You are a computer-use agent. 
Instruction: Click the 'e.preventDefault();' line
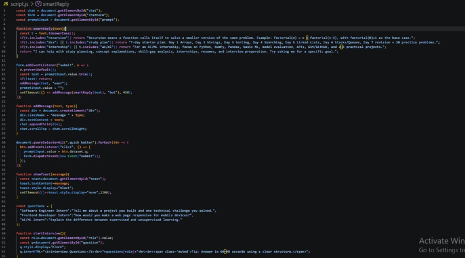[x=38, y=70]
